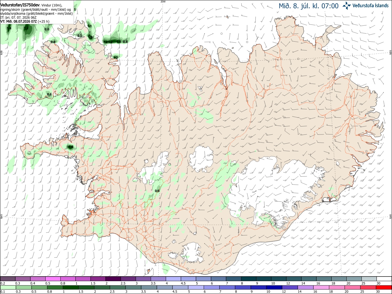Image resolution: width=392 pixels, height=294 pixels.
Task: Click the 20W longitude label at top
Action: [163, 2]
